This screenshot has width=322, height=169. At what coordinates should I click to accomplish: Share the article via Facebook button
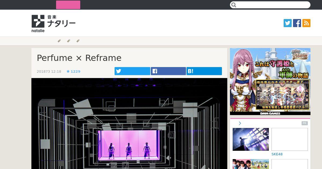pos(168,71)
